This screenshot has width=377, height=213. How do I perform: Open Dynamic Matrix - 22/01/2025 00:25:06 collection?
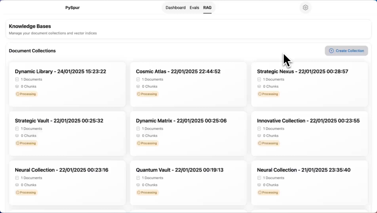click(188, 133)
